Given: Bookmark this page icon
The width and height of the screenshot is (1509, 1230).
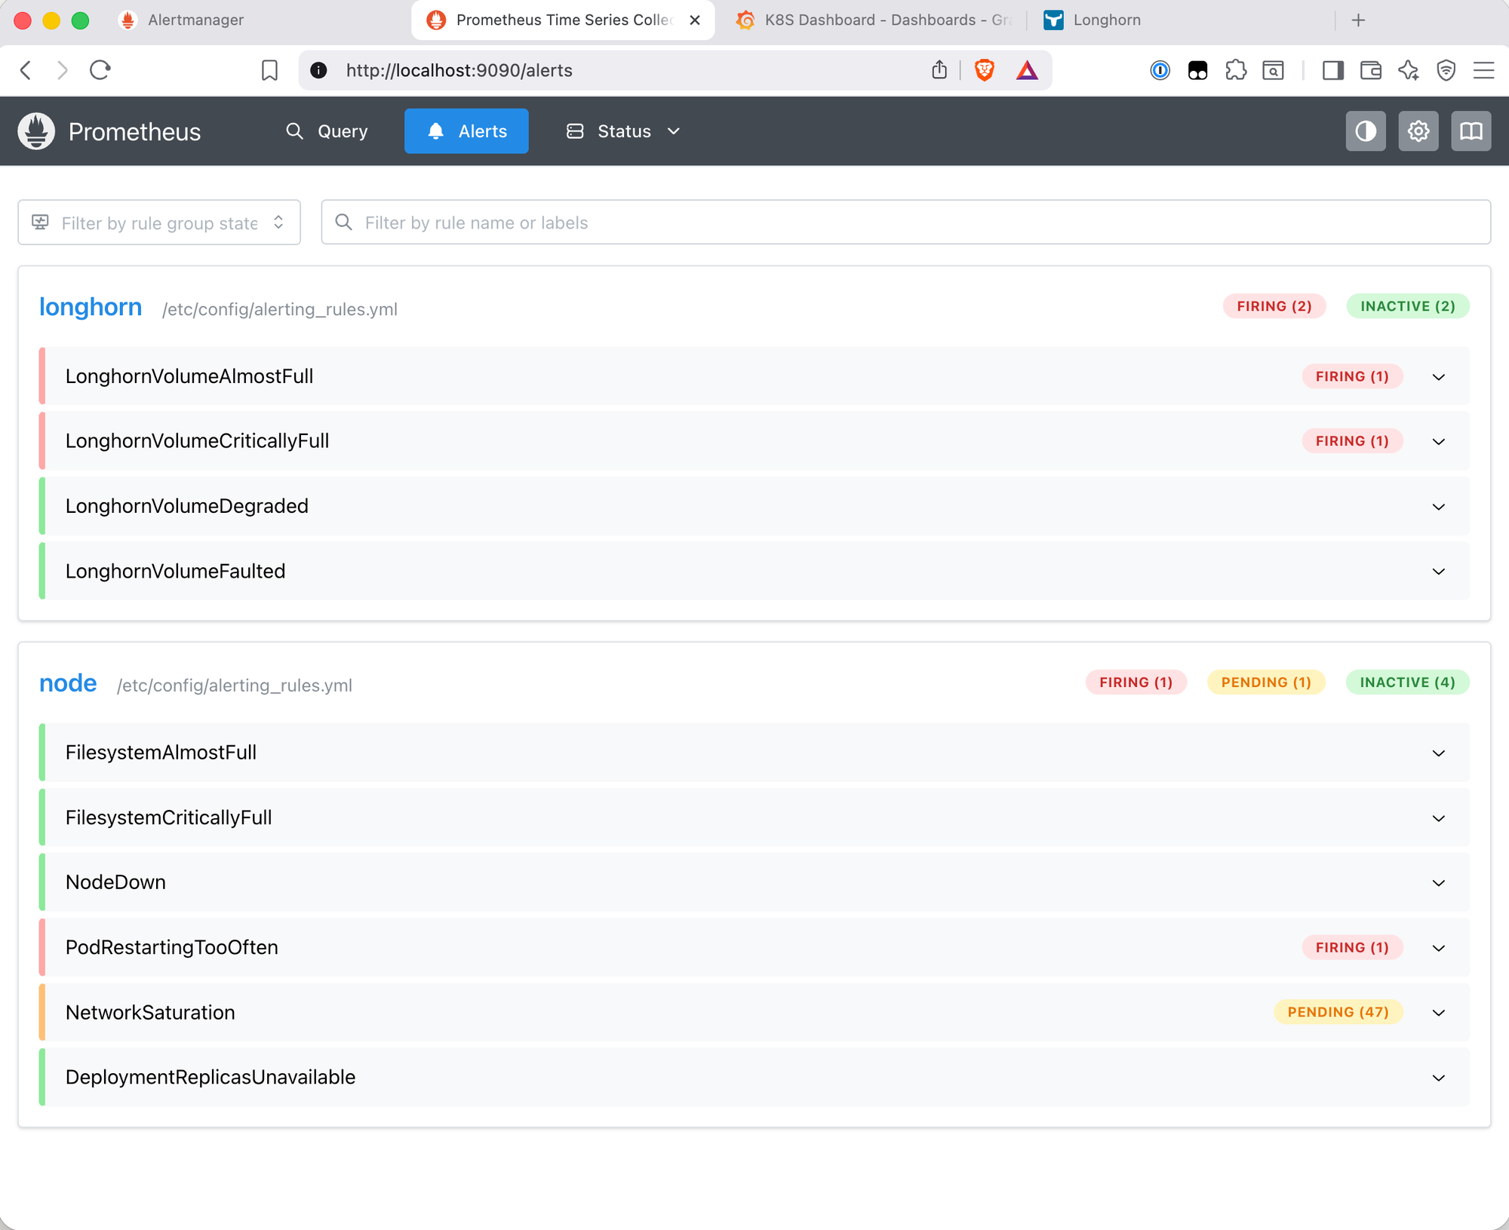Looking at the screenshot, I should click(269, 70).
